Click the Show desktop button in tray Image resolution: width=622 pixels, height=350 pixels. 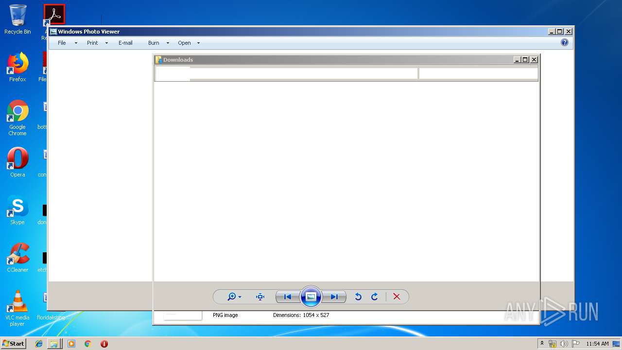click(616, 344)
